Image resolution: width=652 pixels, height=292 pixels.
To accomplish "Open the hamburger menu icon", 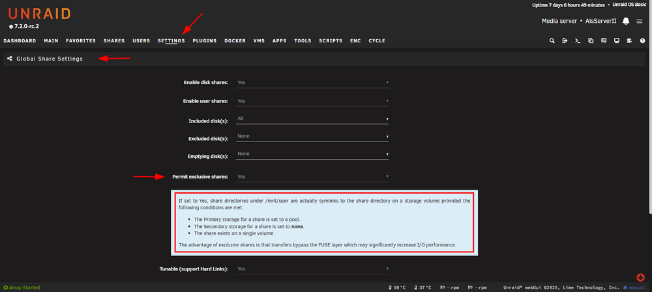I will pos(640,22).
